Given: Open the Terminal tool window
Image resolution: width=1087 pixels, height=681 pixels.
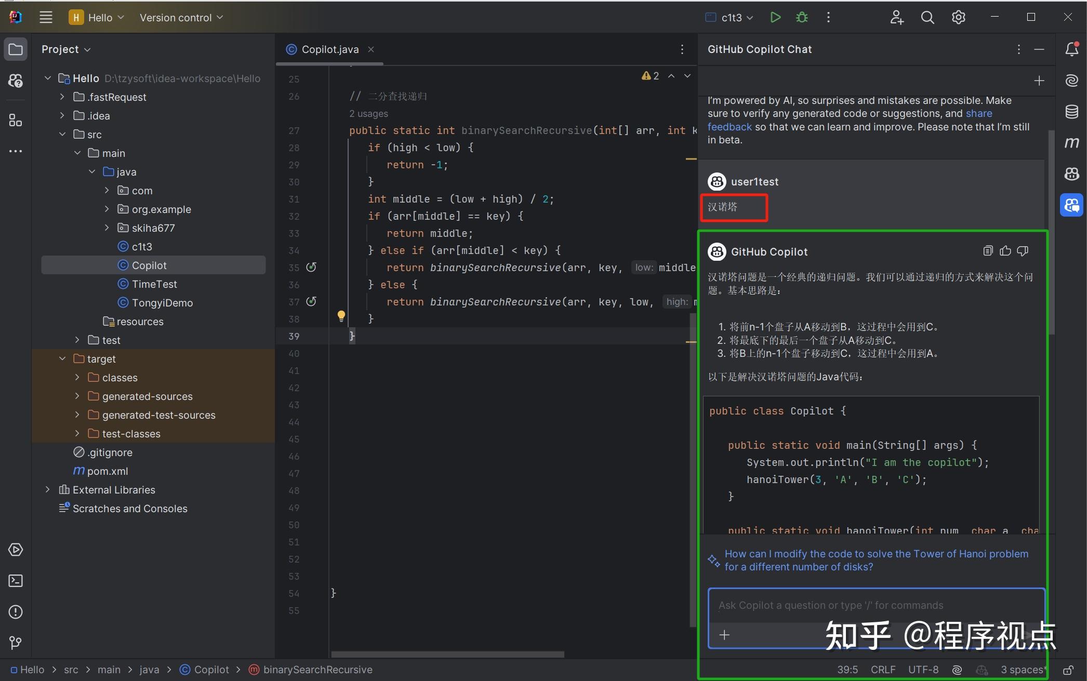Looking at the screenshot, I should pyautogui.click(x=15, y=581).
